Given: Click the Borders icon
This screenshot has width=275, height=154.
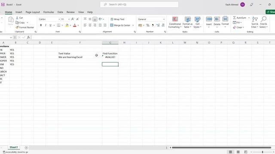Looking at the screenshot, I should pos(59,25).
